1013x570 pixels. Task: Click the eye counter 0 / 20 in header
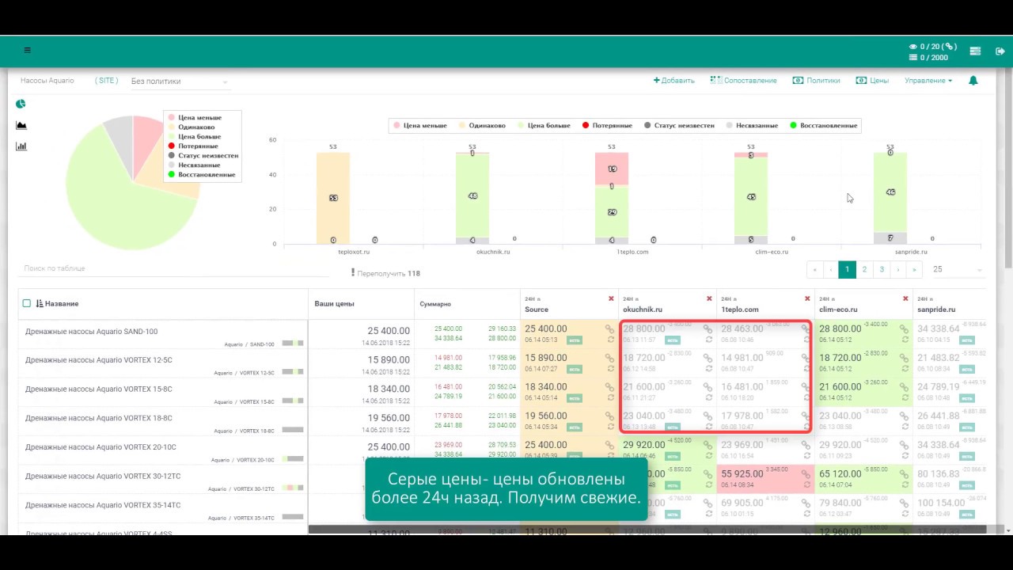(933, 47)
